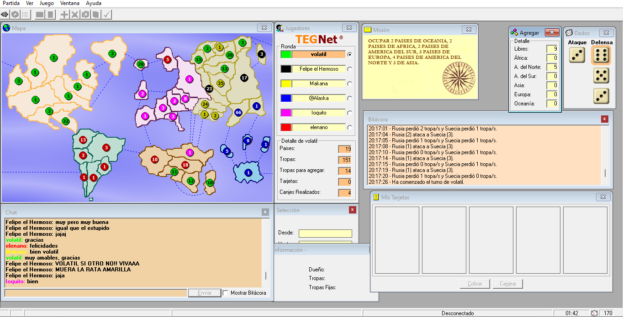Click the Defensa die showing five
623x317 pixels.
point(601,75)
